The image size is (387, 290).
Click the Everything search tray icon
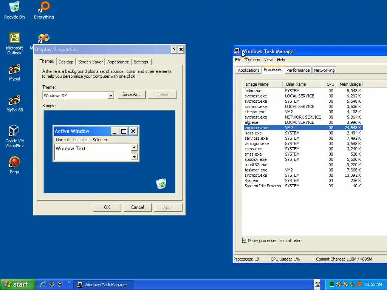pos(359,284)
